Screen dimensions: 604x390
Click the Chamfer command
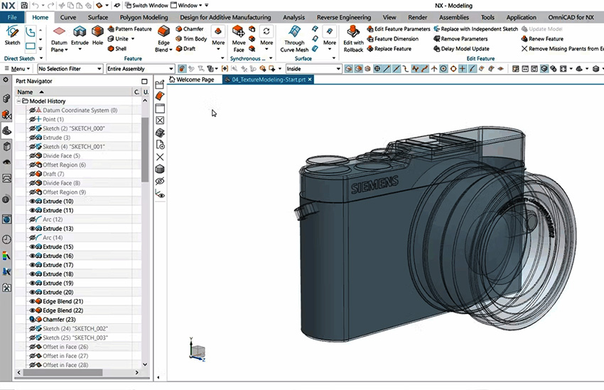coord(190,29)
